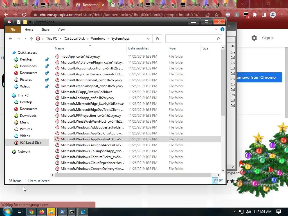Click the Properties icon in quick access toolbar
Viewport: 288px width, 216px height.
19,22
